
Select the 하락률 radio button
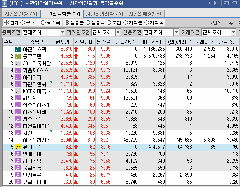(x=126, y=23)
